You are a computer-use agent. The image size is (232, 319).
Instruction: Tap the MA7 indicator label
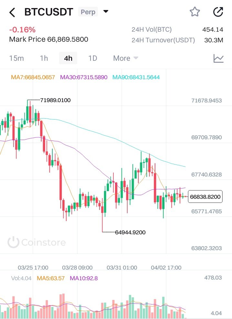(33, 77)
